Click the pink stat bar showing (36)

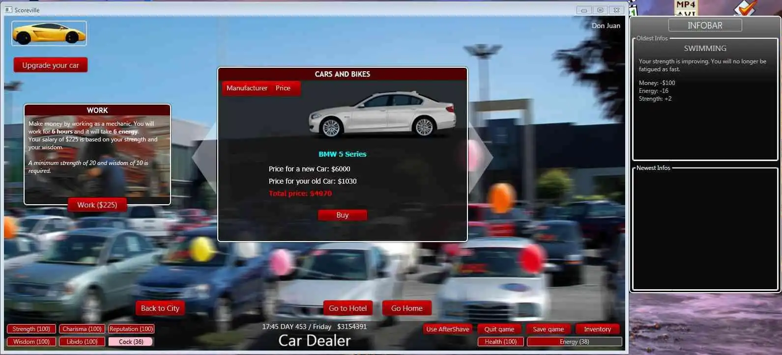coord(131,342)
